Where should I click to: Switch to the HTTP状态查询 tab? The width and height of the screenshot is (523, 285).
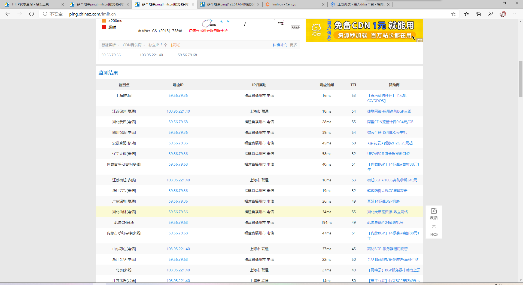coord(30,4)
